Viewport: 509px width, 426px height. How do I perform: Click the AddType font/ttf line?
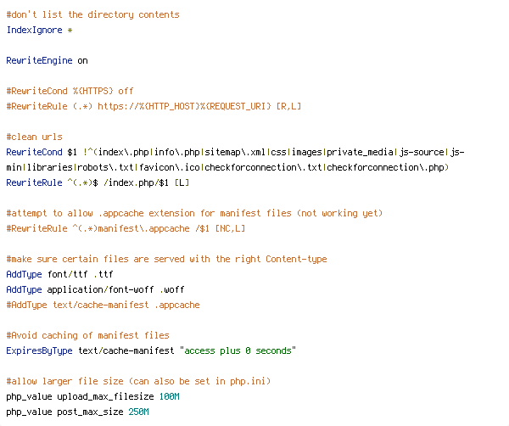click(x=59, y=274)
